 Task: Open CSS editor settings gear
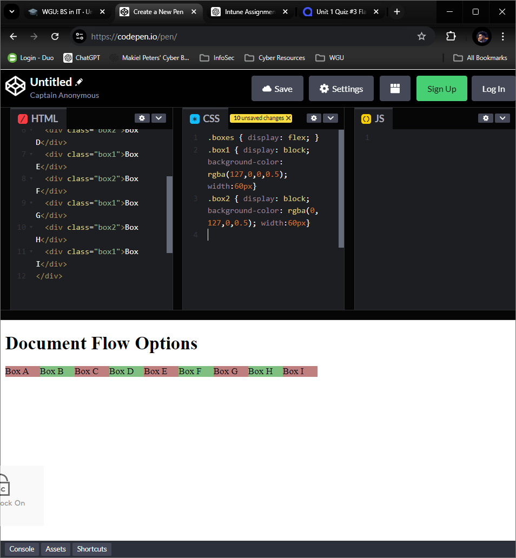pos(314,118)
